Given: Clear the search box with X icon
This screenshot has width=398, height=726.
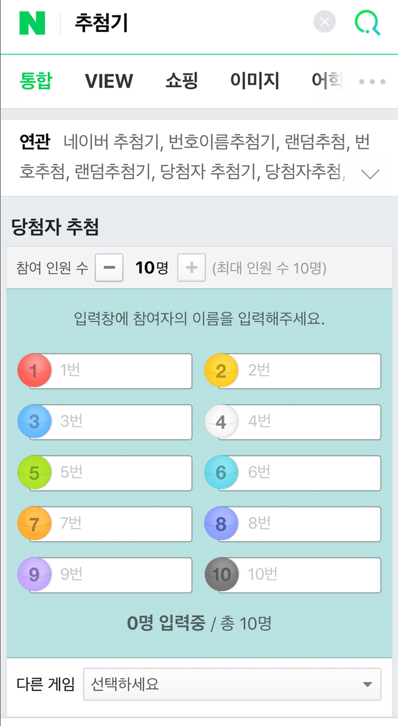Looking at the screenshot, I should pos(324,23).
